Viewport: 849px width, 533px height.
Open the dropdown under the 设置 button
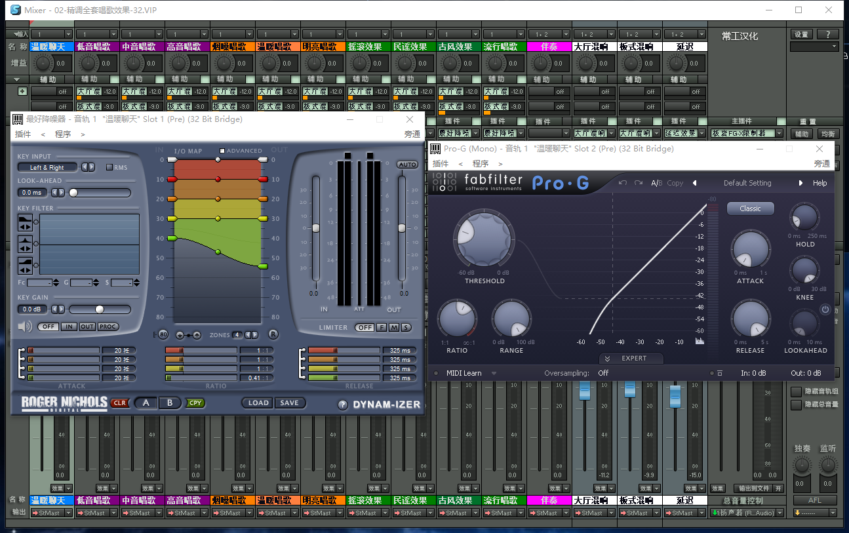pyautogui.click(x=814, y=47)
